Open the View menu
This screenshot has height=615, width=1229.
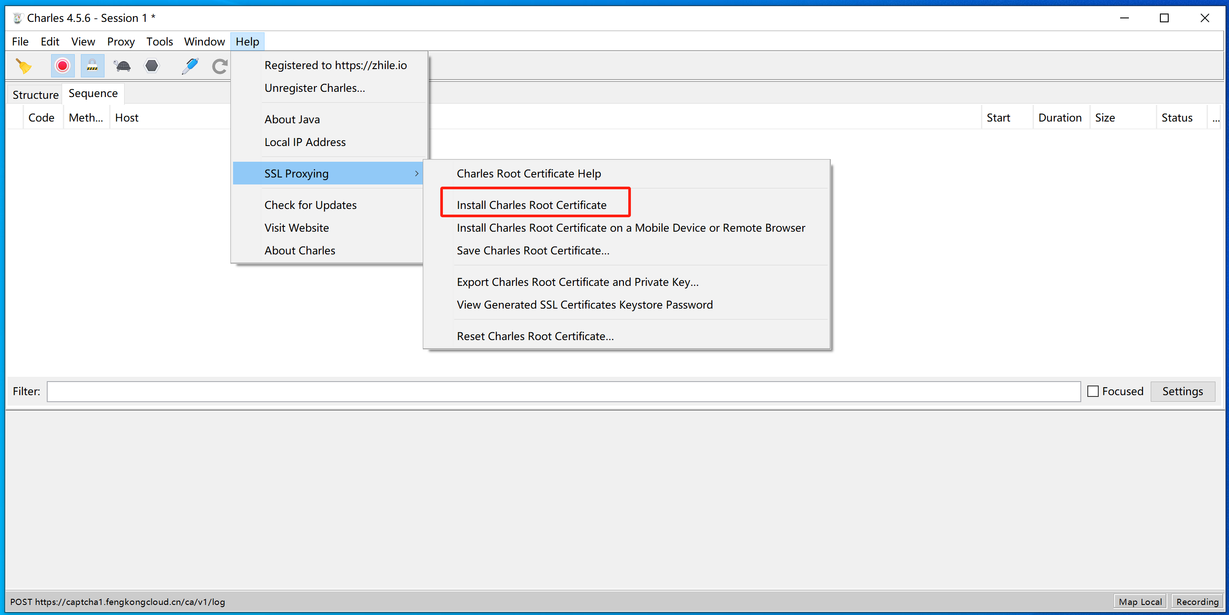point(83,42)
